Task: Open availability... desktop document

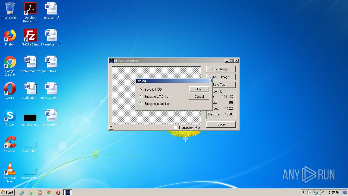Action: [30, 91]
